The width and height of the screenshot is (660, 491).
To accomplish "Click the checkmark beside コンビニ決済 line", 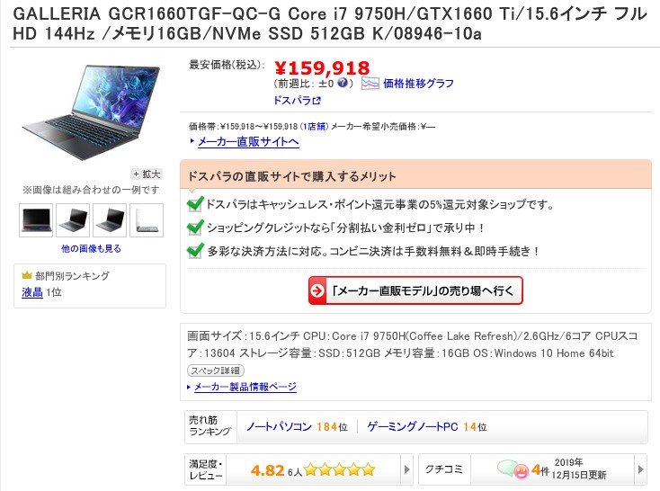I will pos(195,251).
